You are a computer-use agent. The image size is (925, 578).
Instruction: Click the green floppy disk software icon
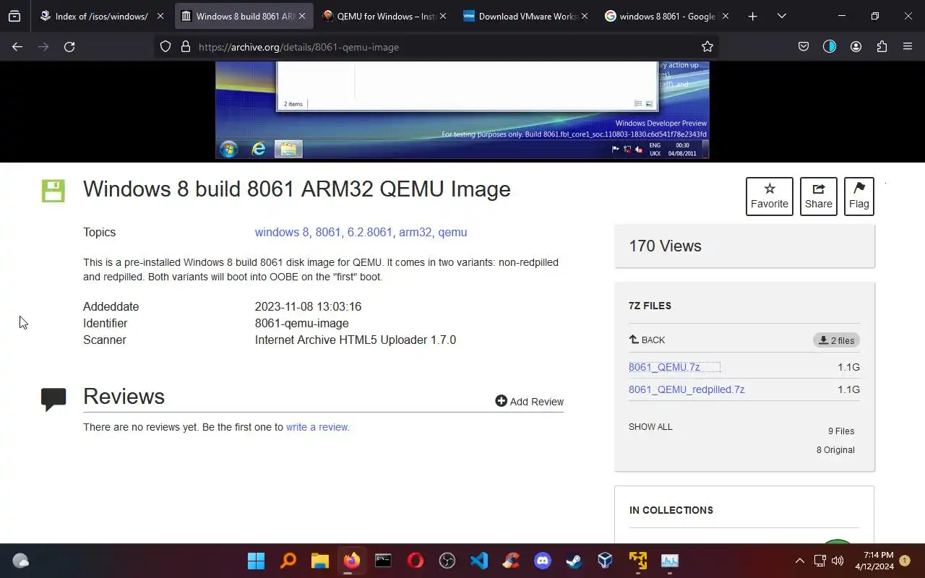(53, 191)
